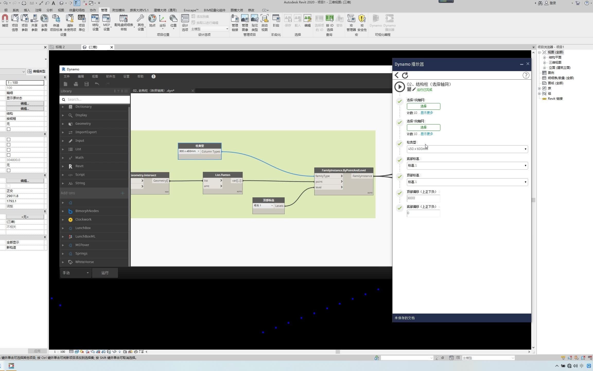Screen dimensions: 593x371
Task: Open Dynamo 软件包 packages menu
Action: (110, 77)
